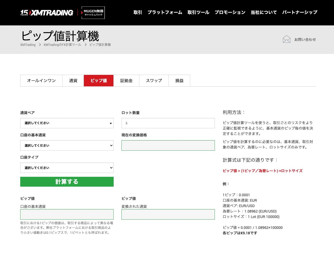Image resolution: width=334 pixels, height=253 pixels.
Task: Open the プラットフォーム menu
Action: [165, 12]
